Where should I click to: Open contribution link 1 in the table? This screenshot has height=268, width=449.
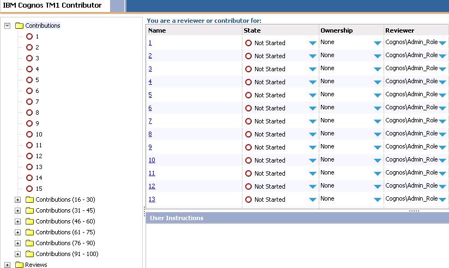pyautogui.click(x=150, y=43)
